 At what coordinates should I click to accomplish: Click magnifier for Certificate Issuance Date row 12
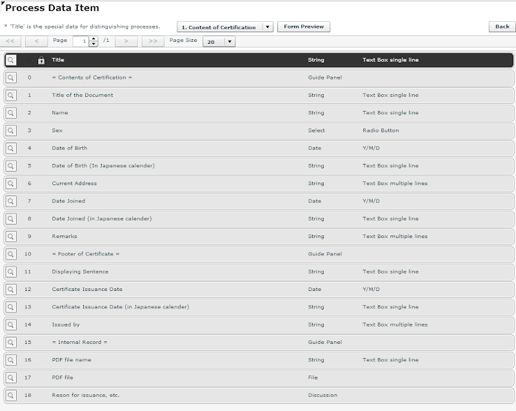click(11, 290)
